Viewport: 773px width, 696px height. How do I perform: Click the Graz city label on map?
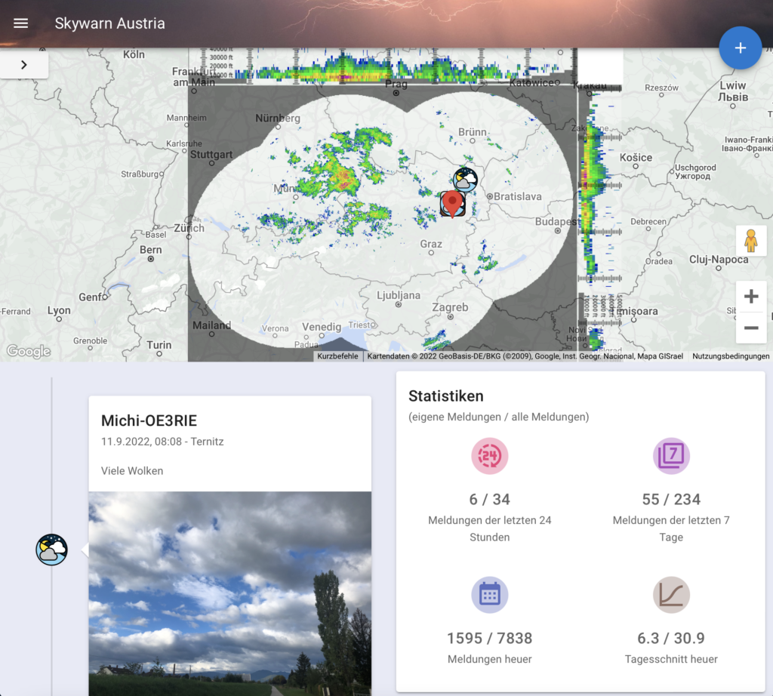click(431, 244)
